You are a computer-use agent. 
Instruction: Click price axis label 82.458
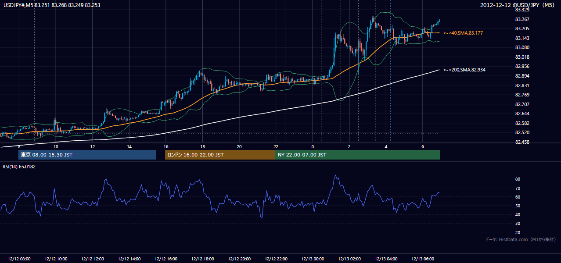(x=521, y=142)
